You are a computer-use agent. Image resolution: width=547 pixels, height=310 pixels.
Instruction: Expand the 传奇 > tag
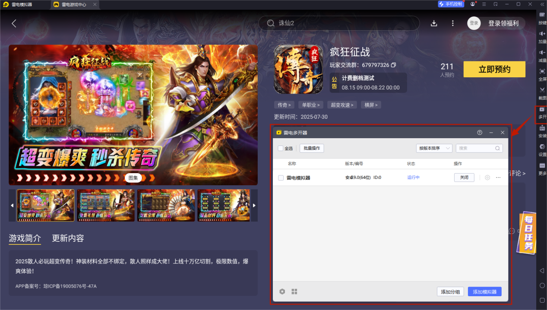coord(284,105)
